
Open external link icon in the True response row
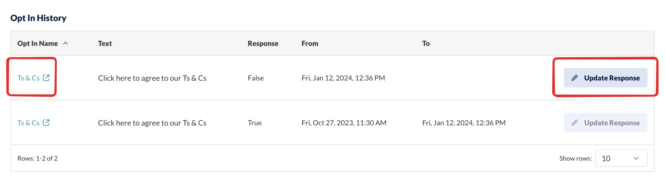(46, 123)
